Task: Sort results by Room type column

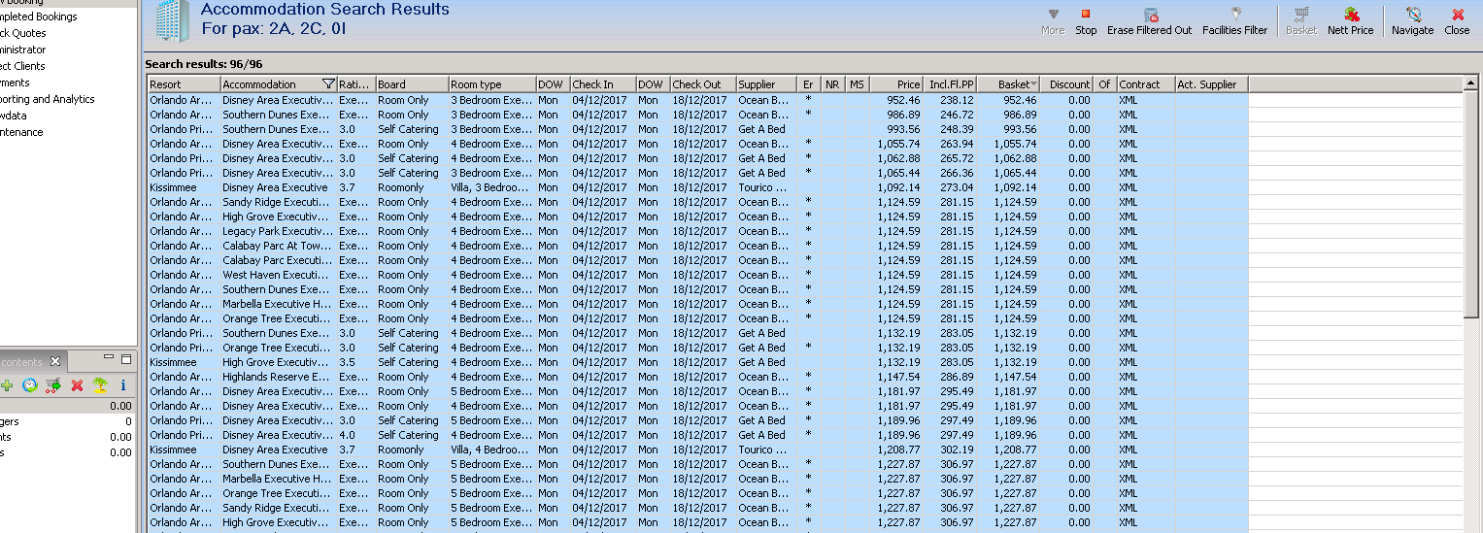Action: pos(492,84)
